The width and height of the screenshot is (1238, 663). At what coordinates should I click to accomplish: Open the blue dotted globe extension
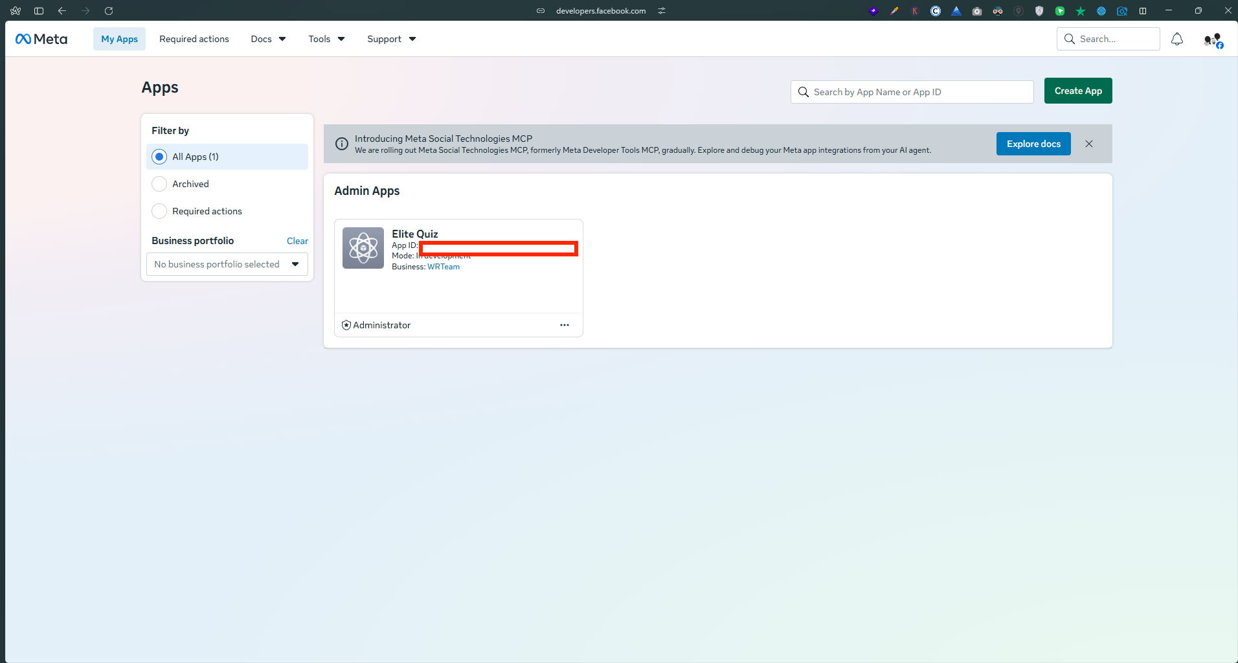click(x=1101, y=11)
